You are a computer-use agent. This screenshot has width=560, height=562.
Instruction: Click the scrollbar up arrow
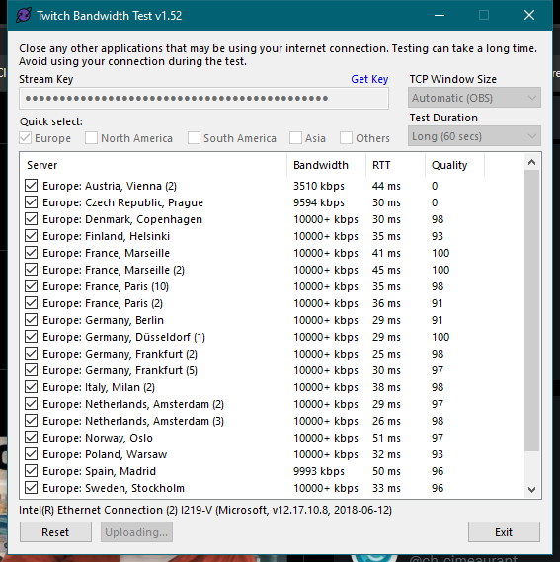(x=531, y=162)
